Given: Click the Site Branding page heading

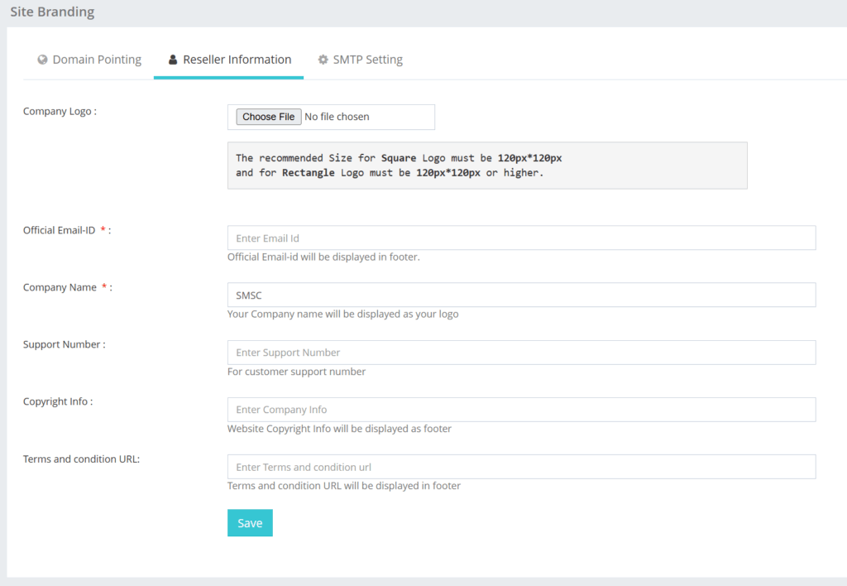Looking at the screenshot, I should click(52, 12).
